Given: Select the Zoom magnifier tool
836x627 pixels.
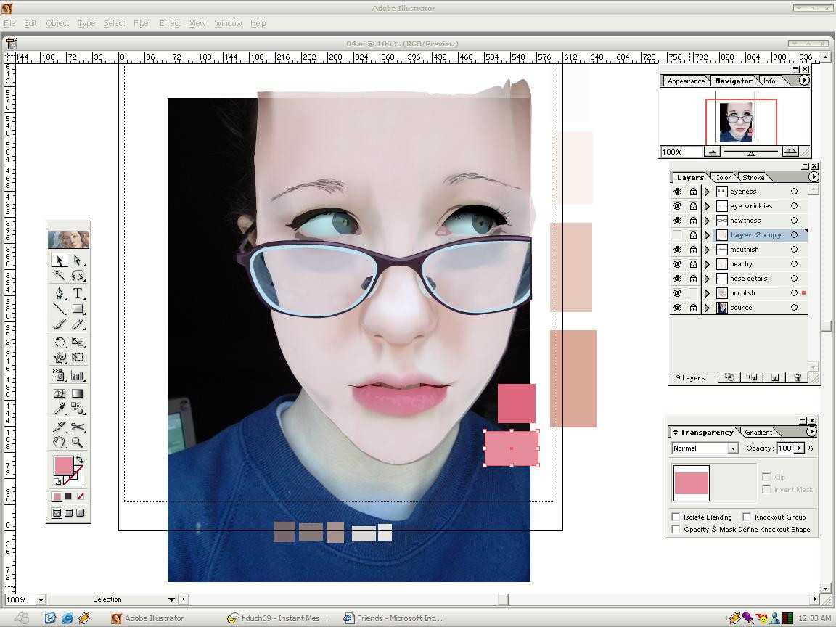Looking at the screenshot, I should pyautogui.click(x=78, y=442).
